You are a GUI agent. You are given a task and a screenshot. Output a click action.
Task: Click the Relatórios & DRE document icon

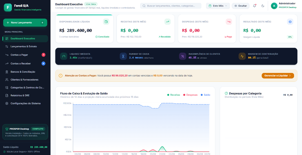7,95
